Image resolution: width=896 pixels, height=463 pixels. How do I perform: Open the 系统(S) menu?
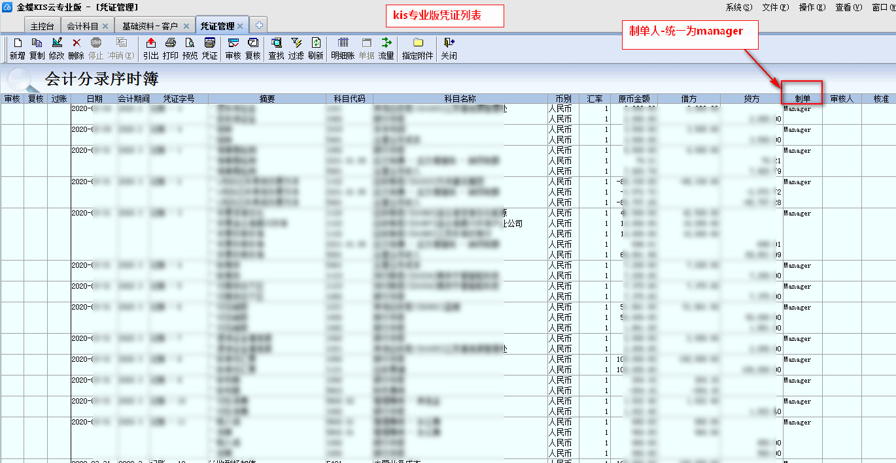pos(738,7)
